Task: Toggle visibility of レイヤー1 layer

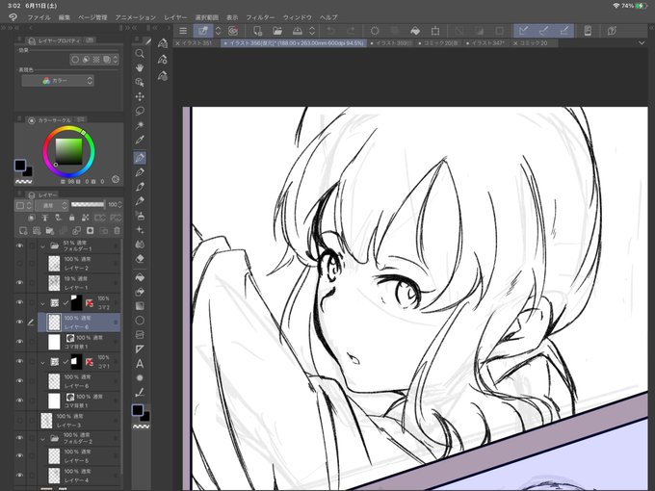Action: point(19,283)
